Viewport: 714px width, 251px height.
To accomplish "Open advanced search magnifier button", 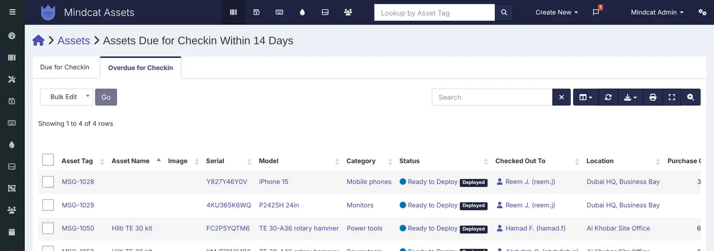I will pos(691,97).
